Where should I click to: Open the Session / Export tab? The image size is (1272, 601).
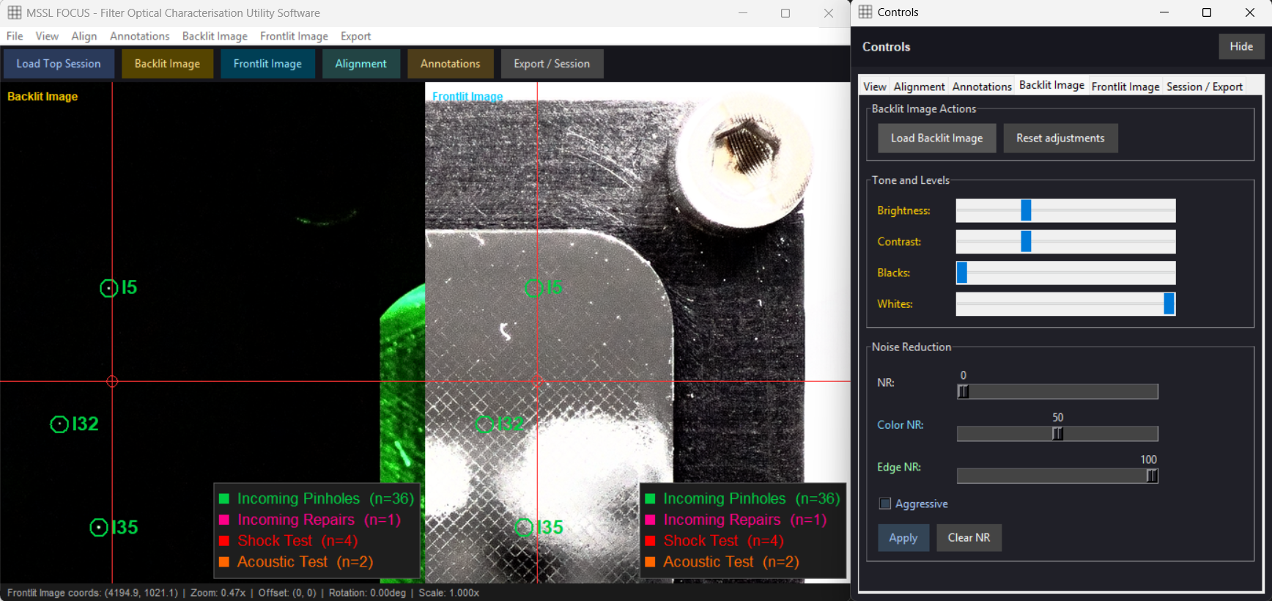[x=1204, y=86]
